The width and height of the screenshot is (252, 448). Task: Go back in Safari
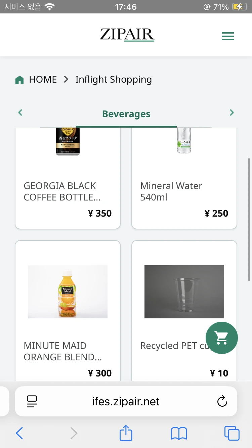pos(19,433)
